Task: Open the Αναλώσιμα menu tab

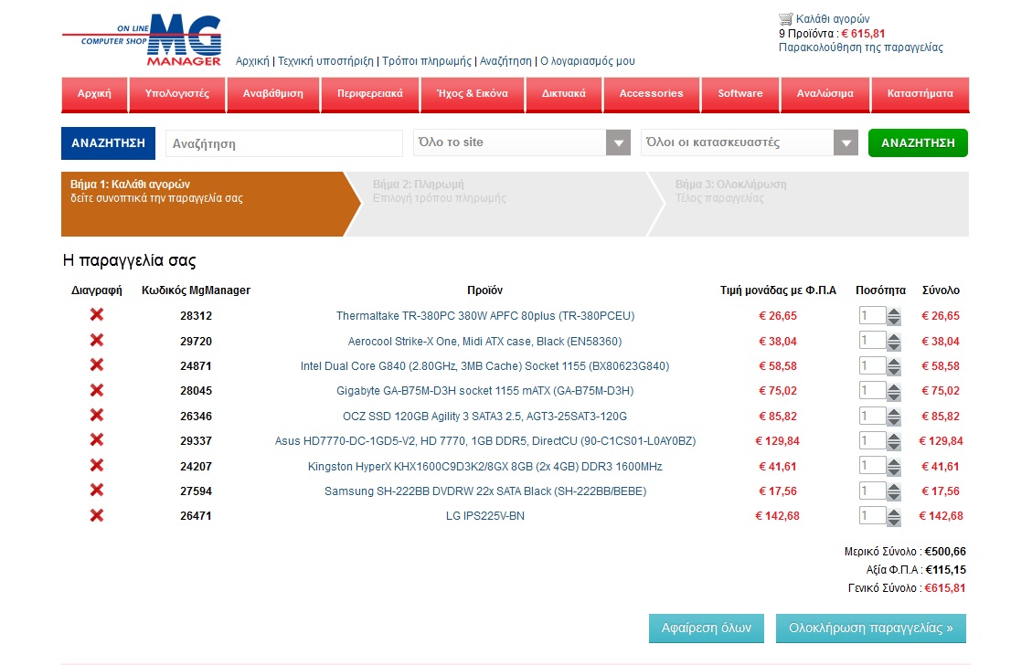Action: click(825, 94)
